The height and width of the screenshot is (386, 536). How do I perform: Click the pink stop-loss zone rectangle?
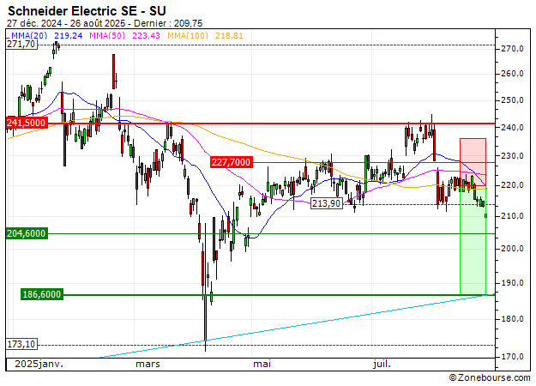pos(473,162)
